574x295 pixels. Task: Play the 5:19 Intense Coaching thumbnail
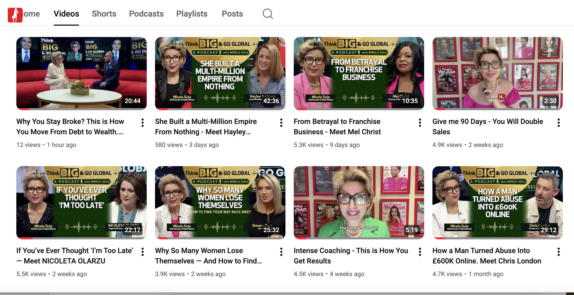point(359,201)
